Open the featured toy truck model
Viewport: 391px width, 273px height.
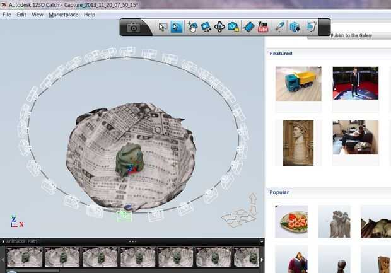298,84
